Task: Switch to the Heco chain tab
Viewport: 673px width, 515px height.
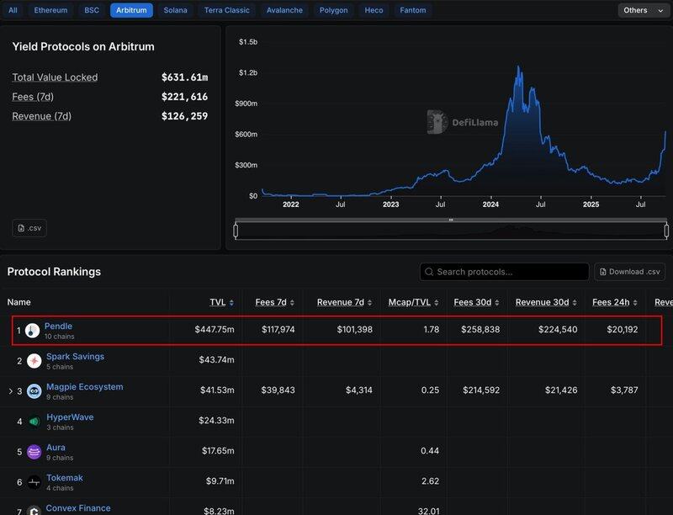Action: pyautogui.click(x=374, y=10)
